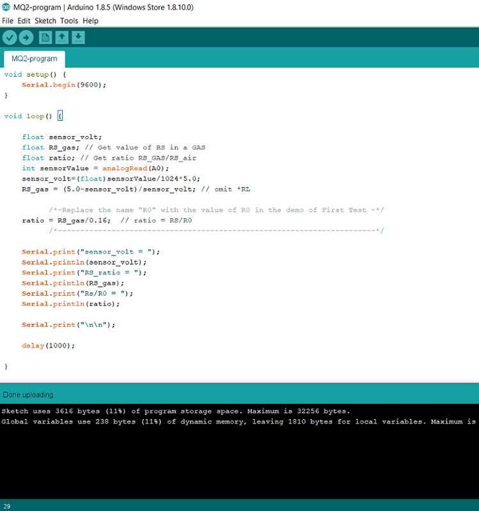Image resolution: width=479 pixels, height=511 pixels.
Task: Click Serial.println(sensor_volt); line
Action: (x=84, y=263)
